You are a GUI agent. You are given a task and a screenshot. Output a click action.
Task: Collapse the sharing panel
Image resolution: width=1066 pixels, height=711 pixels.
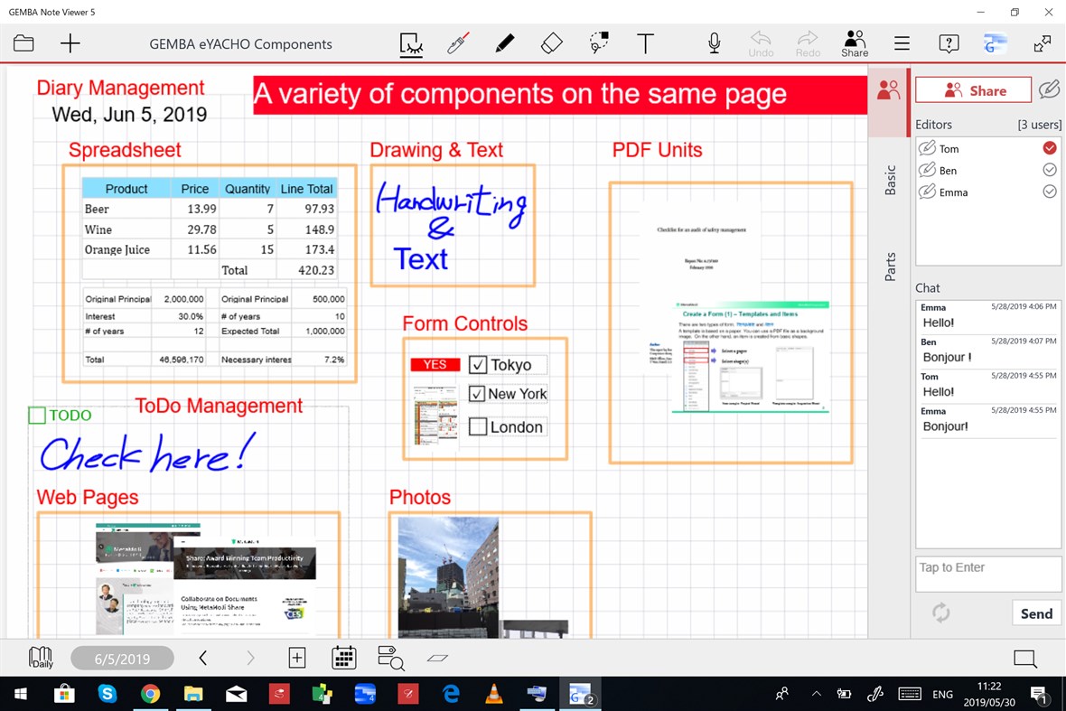887,89
